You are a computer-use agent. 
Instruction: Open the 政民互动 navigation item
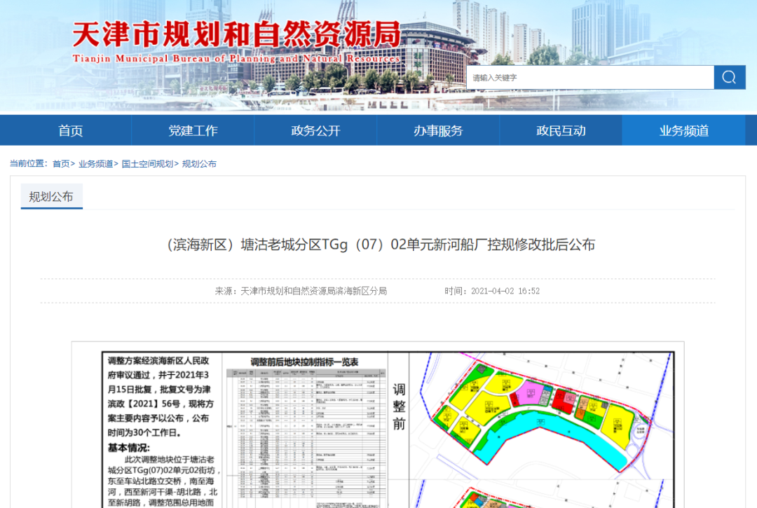click(x=561, y=130)
